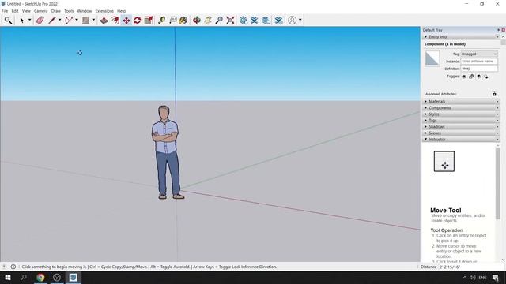The height and width of the screenshot is (284, 506).
Task: Open the View menu
Action: [x=26, y=11]
